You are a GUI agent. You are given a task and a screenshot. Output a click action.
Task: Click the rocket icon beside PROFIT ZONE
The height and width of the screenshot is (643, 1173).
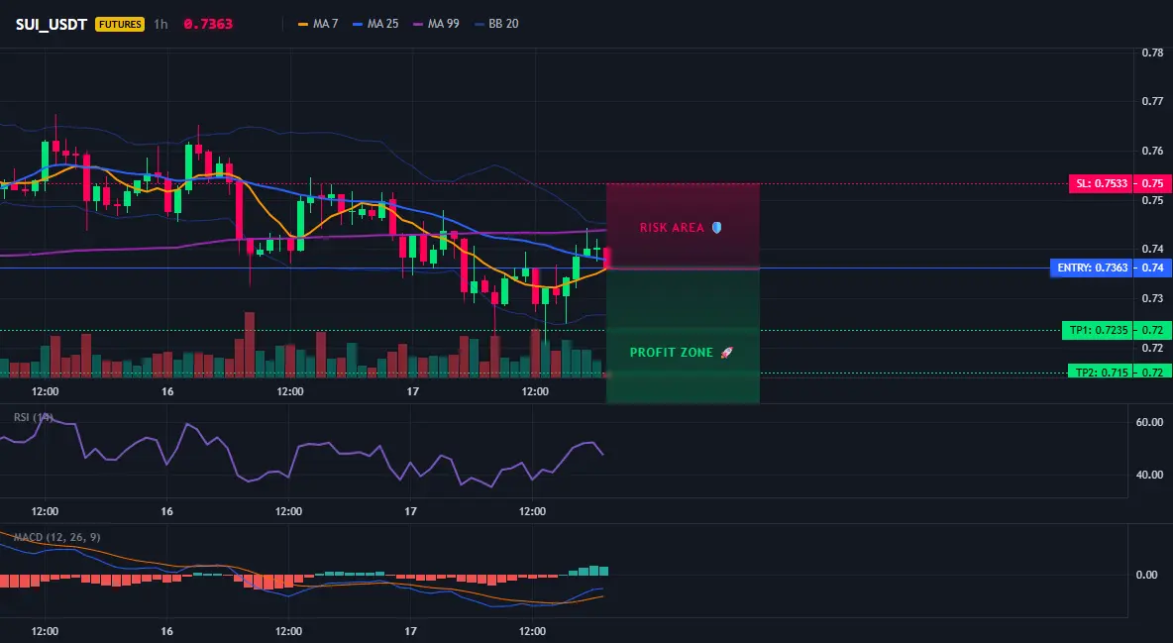click(x=726, y=353)
